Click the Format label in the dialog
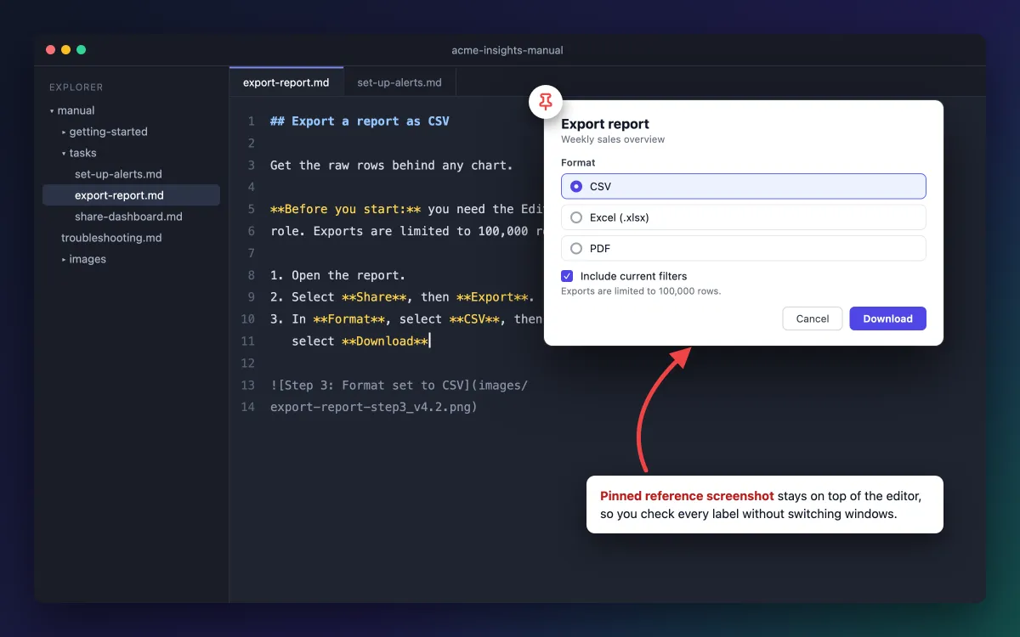Image resolution: width=1020 pixels, height=637 pixels. tap(578, 162)
